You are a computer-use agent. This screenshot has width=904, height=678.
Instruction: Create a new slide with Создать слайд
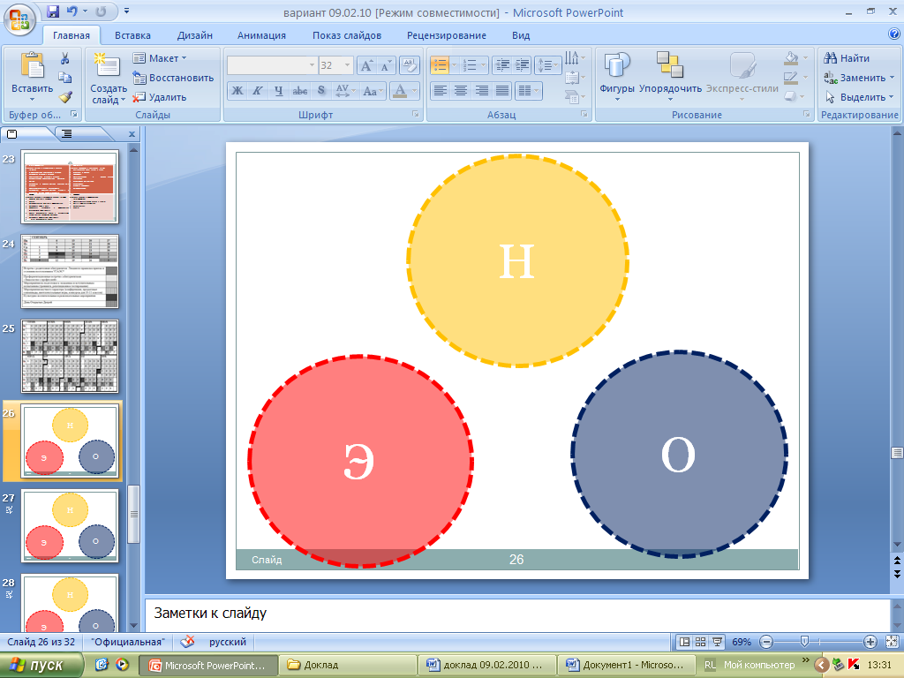[x=109, y=78]
